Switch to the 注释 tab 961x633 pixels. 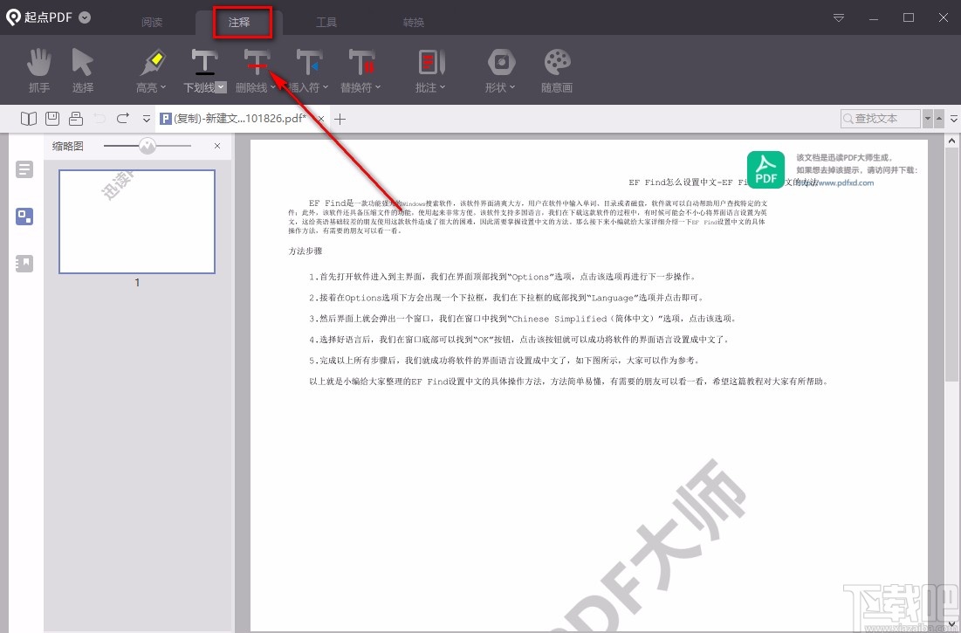239,22
